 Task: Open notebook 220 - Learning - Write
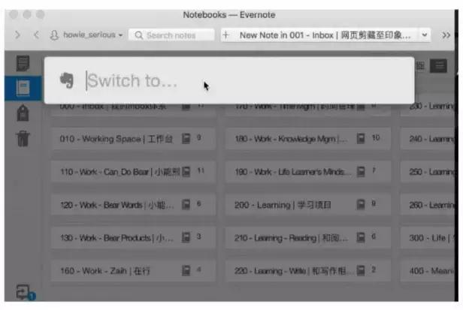pyautogui.click(x=308, y=270)
